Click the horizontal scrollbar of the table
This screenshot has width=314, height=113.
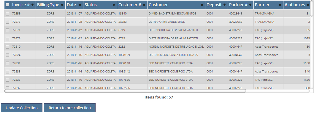pyautogui.click(x=125, y=91)
